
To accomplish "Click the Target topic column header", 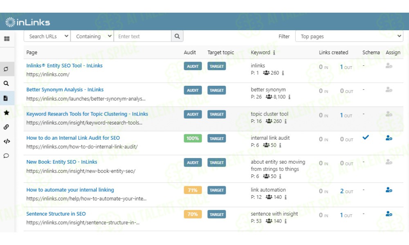I will click(x=221, y=53).
